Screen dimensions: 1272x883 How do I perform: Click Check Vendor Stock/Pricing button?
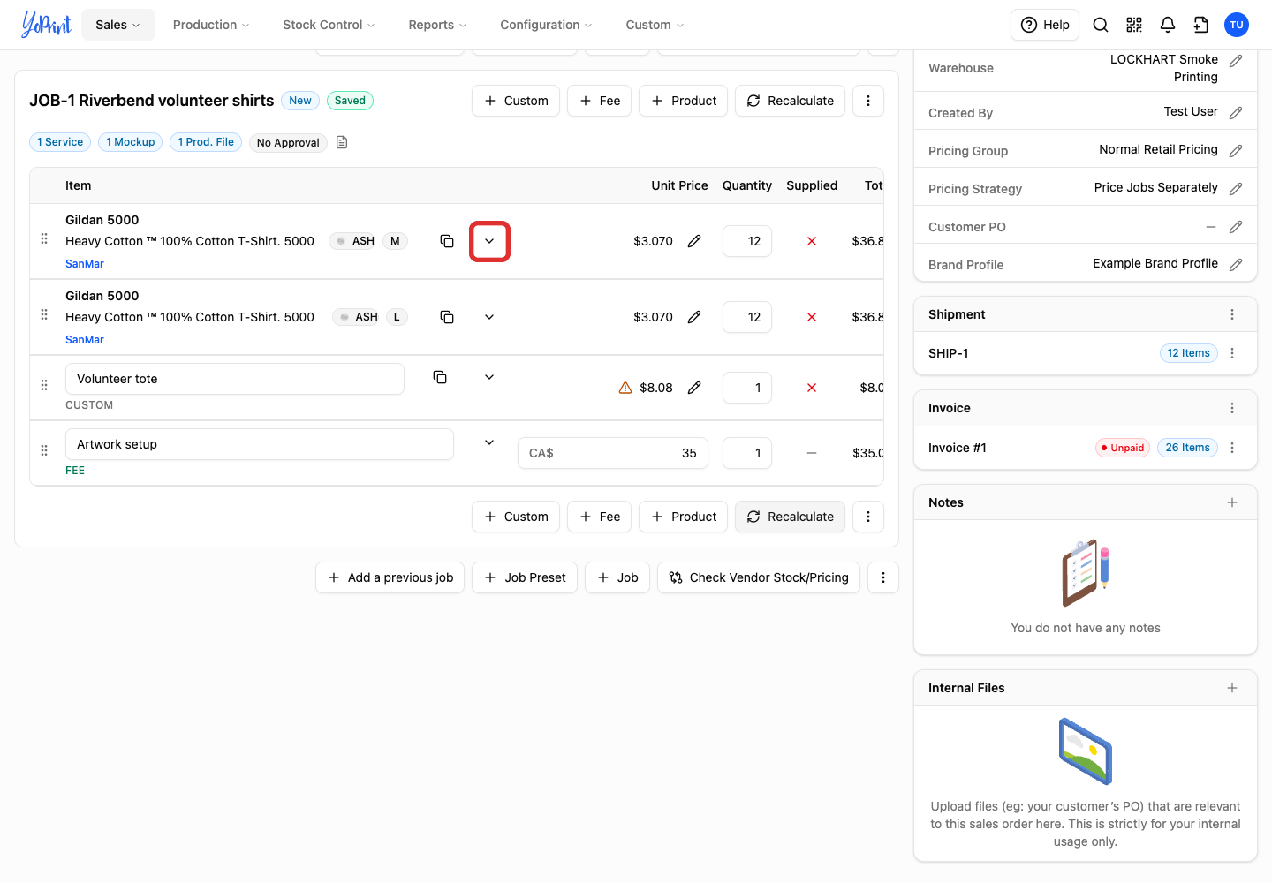759,577
